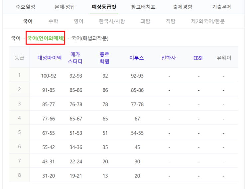Image resolution: width=247 pixels, height=189 pixels.
Task: Click the 22-24 cell under 메가스터디
Action: [76, 162]
